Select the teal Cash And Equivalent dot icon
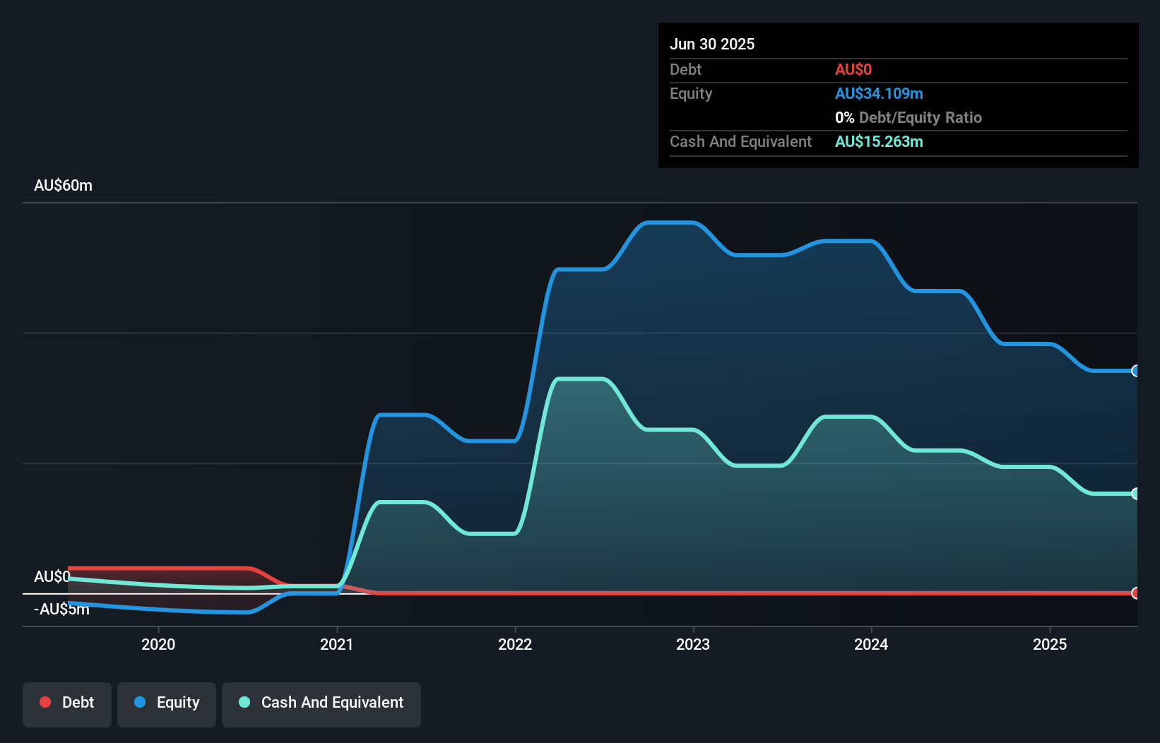The height and width of the screenshot is (743, 1160). point(244,702)
